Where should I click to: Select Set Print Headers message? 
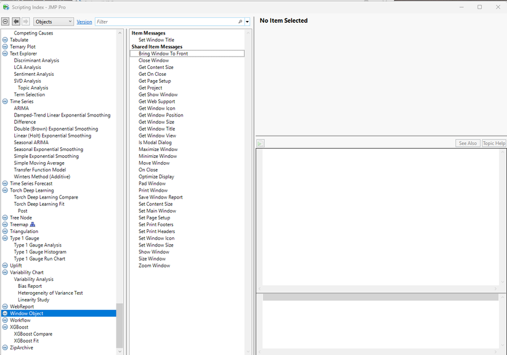[x=157, y=231]
